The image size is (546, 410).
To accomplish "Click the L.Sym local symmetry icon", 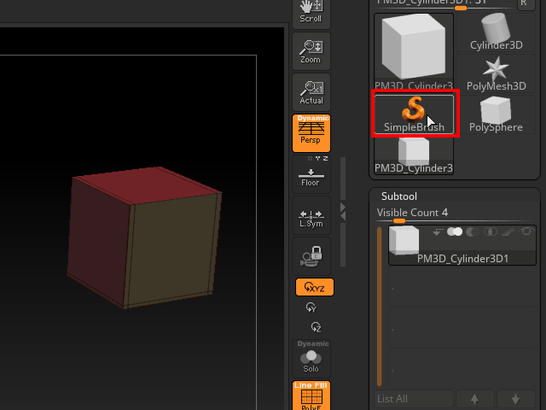I will [311, 217].
